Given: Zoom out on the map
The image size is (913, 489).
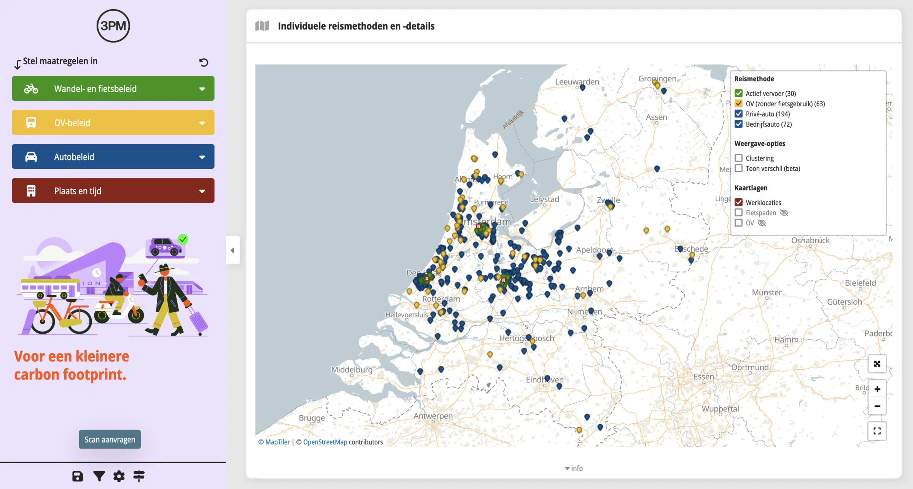Looking at the screenshot, I should pyautogui.click(x=877, y=406).
